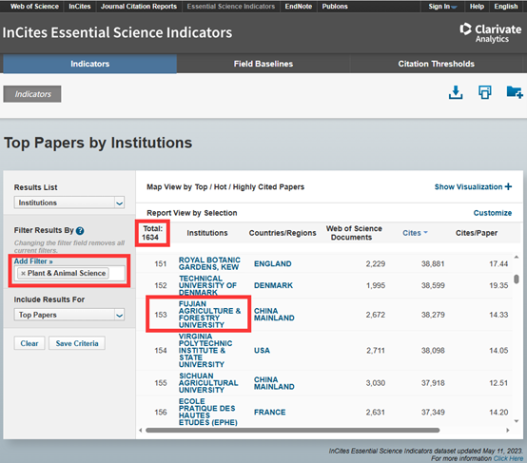
Task: Open Help in the top bar
Action: coord(477,7)
